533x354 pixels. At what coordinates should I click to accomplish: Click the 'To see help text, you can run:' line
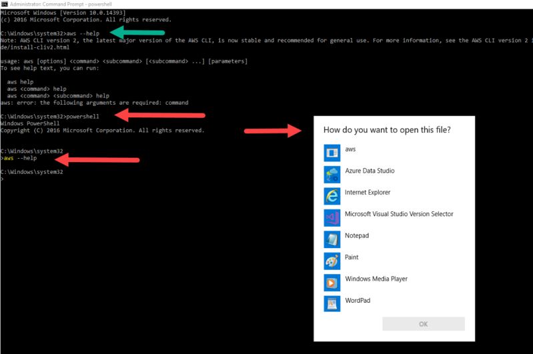[x=50, y=68]
